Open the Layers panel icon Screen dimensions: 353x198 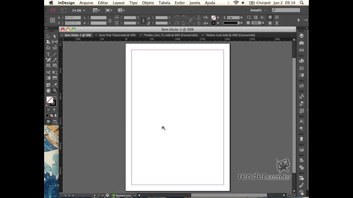pyautogui.click(x=302, y=36)
